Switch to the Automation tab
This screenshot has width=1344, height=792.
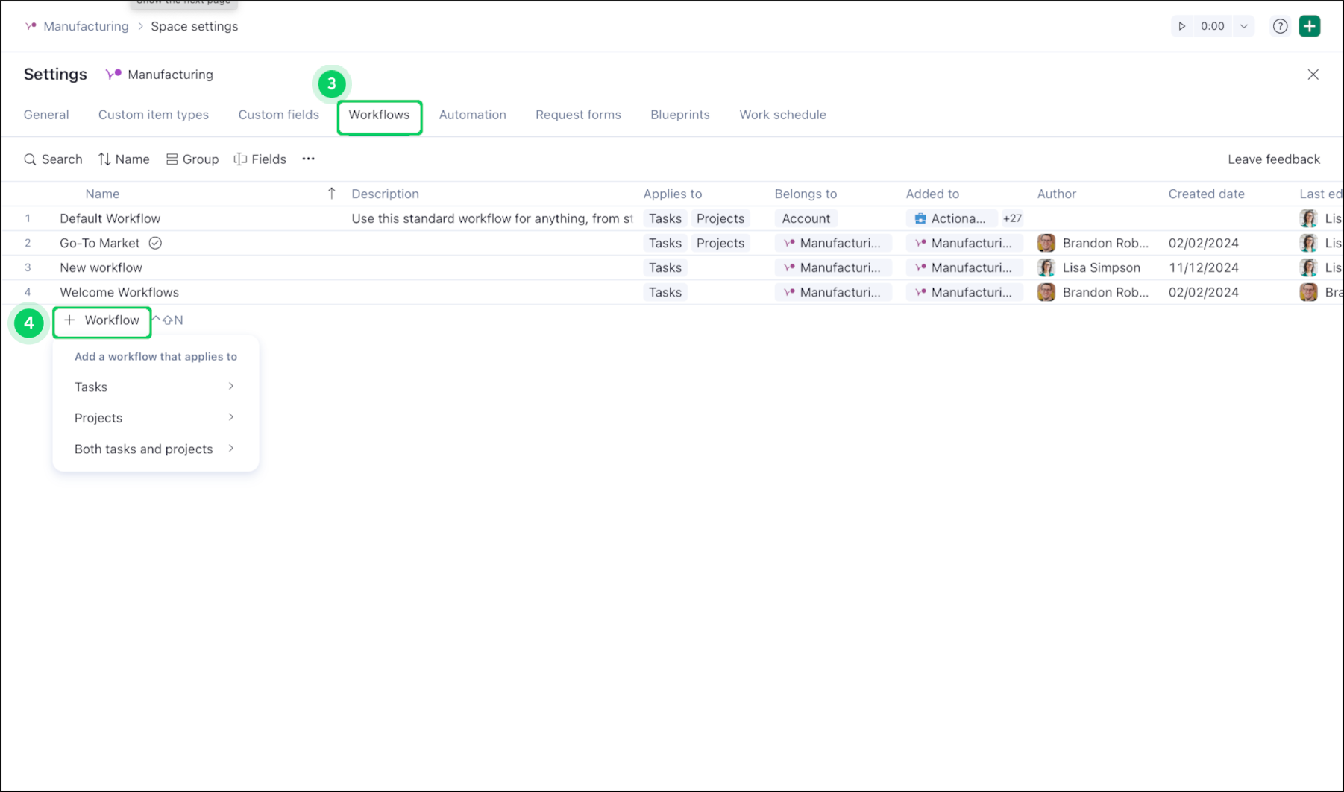(x=472, y=114)
